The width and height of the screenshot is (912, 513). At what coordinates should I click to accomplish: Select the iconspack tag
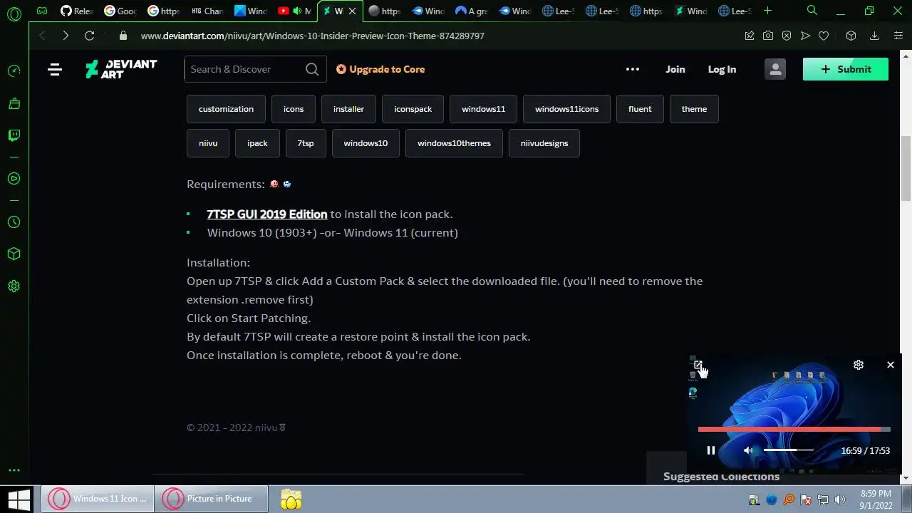point(413,109)
